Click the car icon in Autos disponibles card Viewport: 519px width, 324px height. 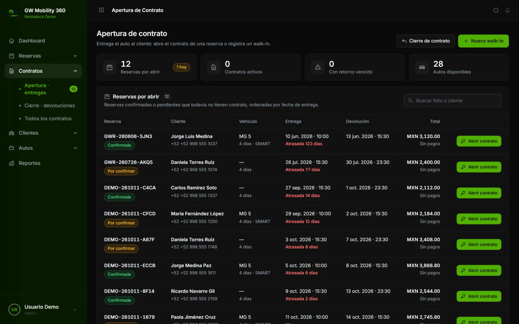422,67
